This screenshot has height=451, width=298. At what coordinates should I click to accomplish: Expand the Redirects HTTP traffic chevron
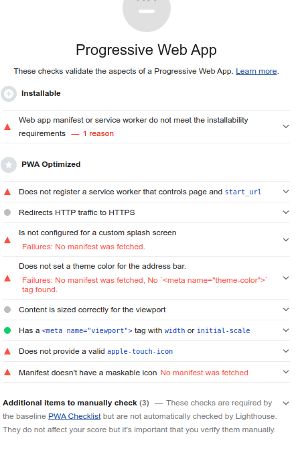pyautogui.click(x=286, y=212)
